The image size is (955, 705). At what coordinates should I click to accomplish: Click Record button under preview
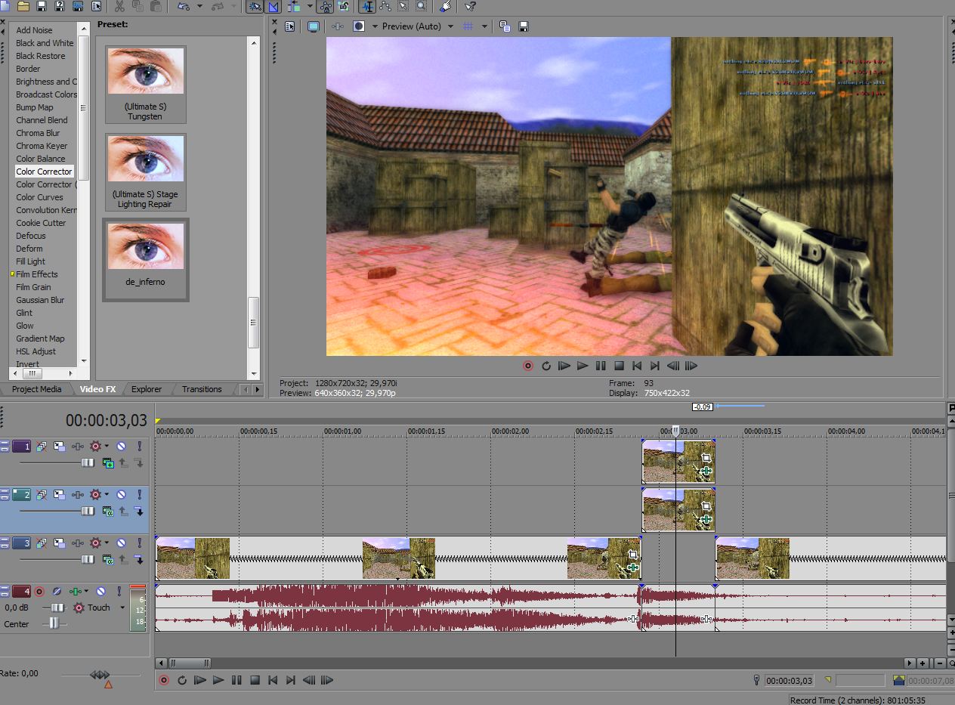tap(528, 366)
